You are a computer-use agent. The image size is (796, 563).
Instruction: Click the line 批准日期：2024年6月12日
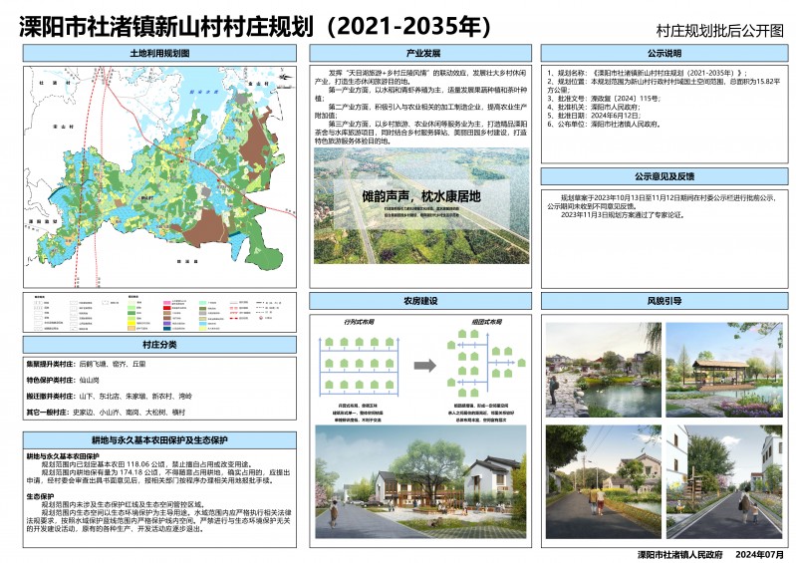pos(595,116)
